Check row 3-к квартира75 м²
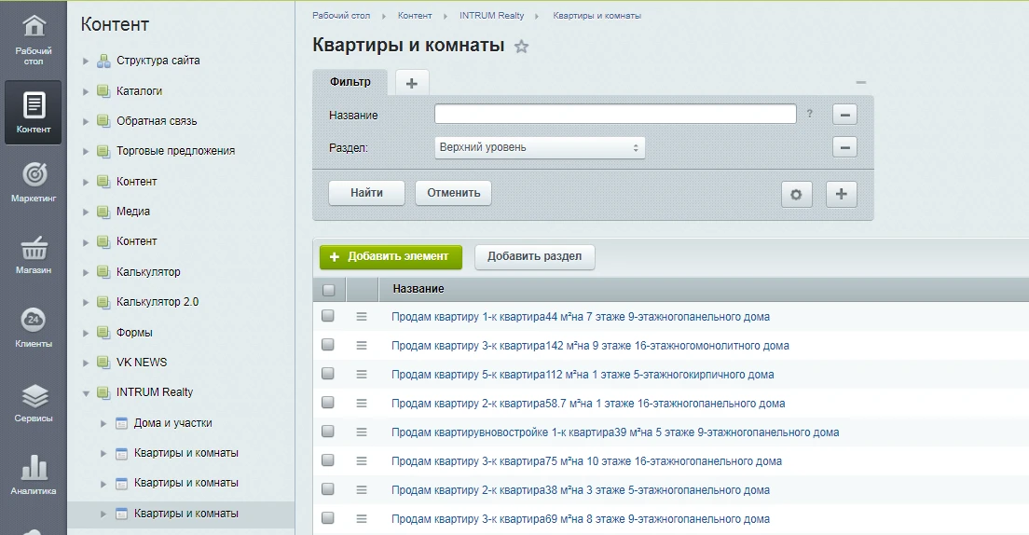Image resolution: width=1029 pixels, height=535 pixels. tap(328, 460)
